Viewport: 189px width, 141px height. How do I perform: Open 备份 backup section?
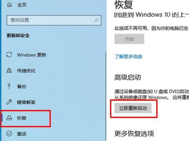22,86
